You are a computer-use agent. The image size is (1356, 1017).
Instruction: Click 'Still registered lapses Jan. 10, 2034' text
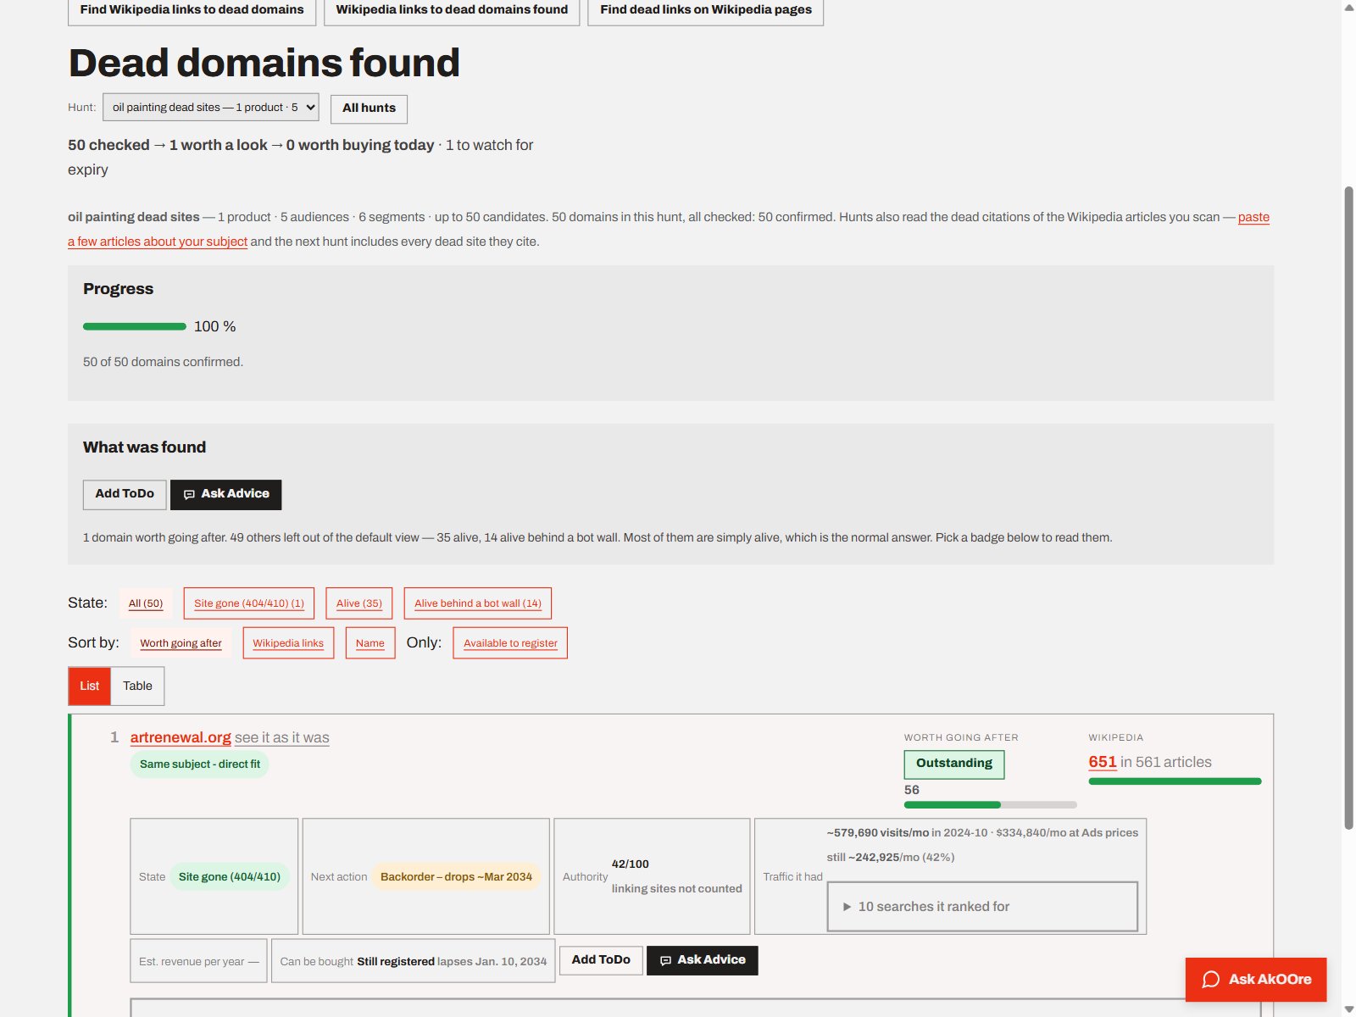(x=452, y=962)
